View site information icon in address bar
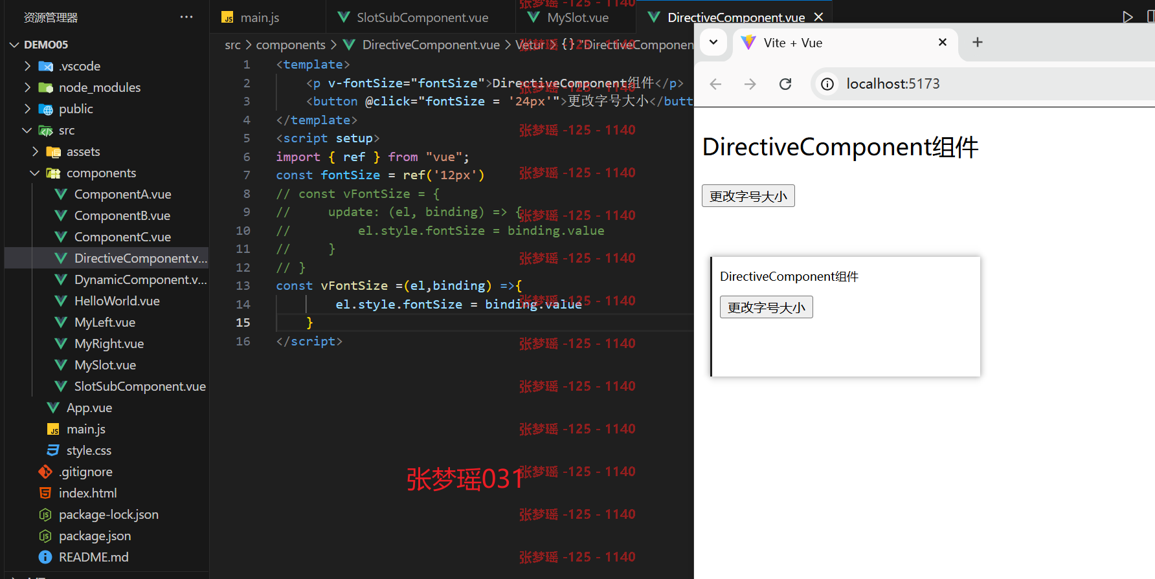1155x579 pixels. [x=827, y=84]
